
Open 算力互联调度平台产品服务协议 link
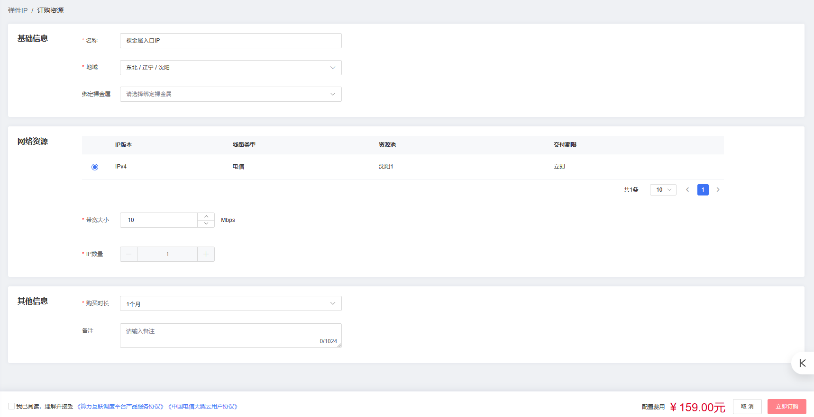tap(120, 407)
